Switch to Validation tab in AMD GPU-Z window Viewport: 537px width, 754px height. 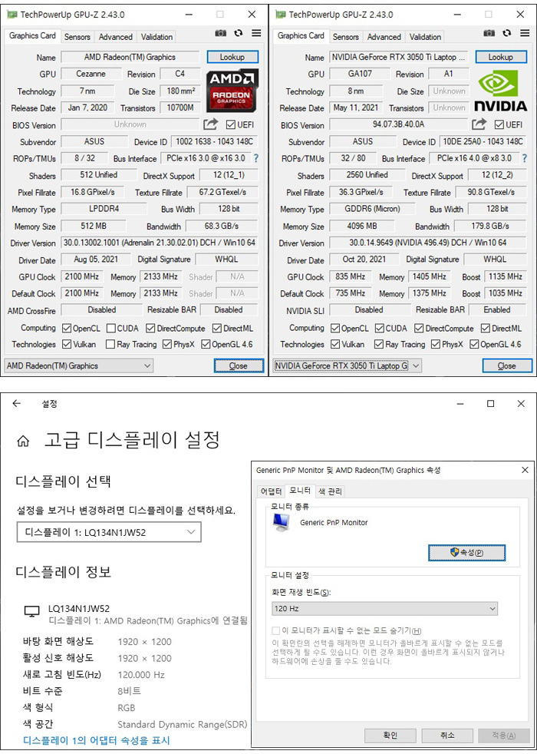156,37
